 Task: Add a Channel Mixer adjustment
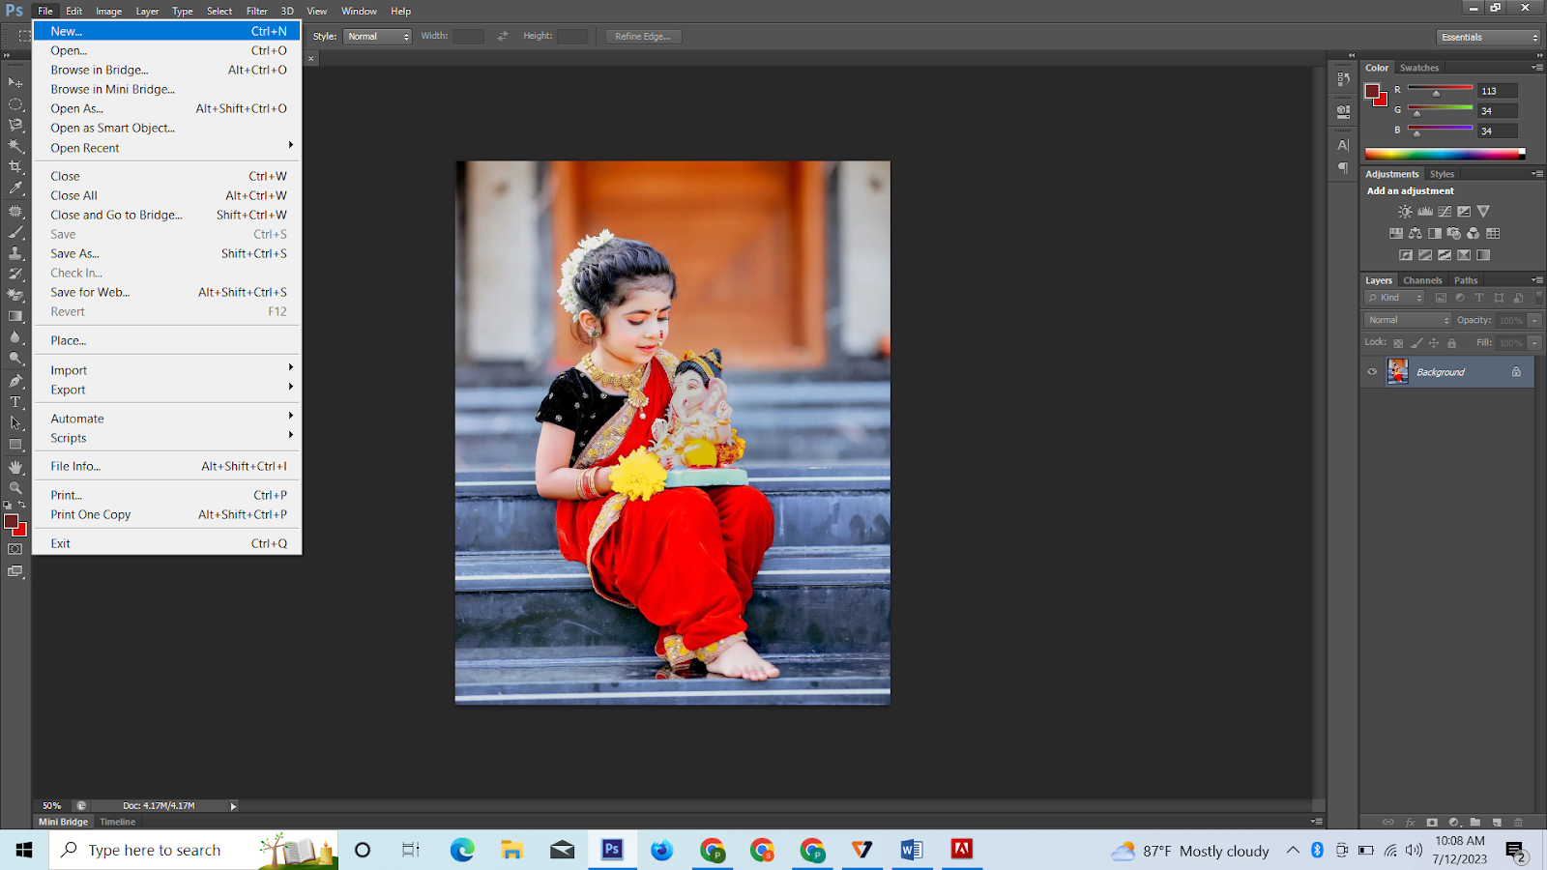[1474, 233]
